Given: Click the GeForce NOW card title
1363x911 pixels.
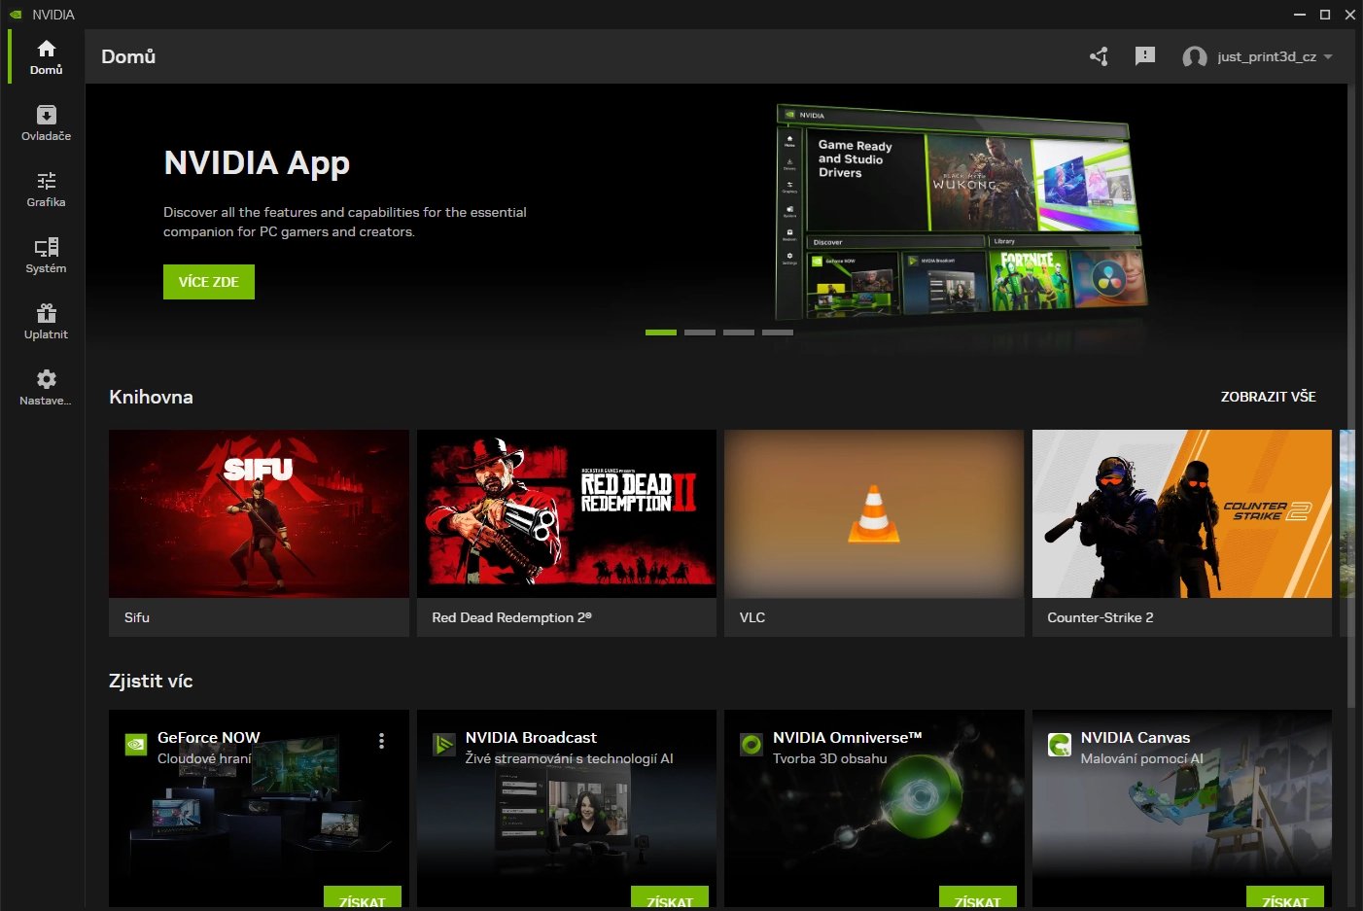Looking at the screenshot, I should [x=209, y=738].
